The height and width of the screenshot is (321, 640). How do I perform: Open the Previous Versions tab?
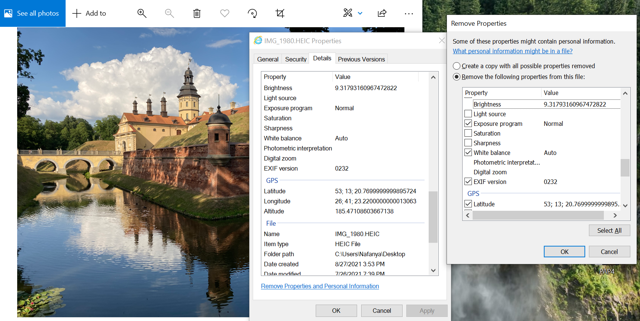tap(361, 59)
